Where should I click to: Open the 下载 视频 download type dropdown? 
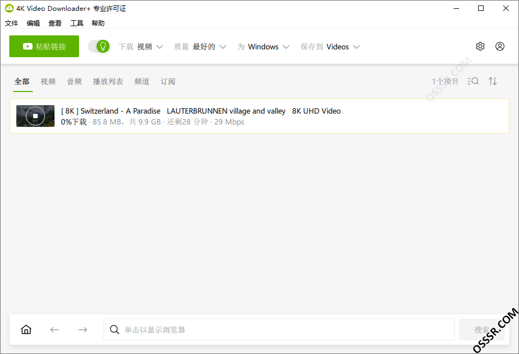point(141,47)
